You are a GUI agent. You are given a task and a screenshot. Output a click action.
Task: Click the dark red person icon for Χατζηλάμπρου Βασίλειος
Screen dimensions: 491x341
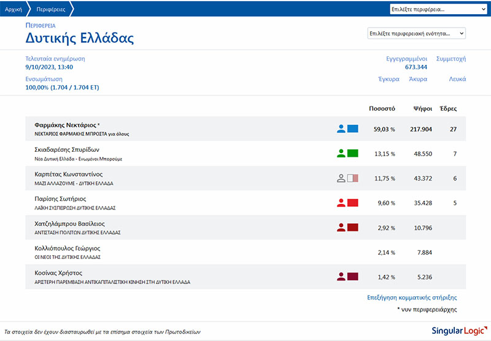[341, 227]
